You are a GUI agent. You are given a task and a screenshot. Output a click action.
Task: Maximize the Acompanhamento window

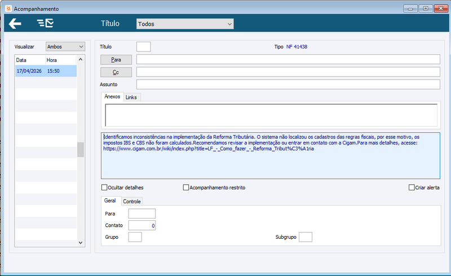click(426, 8)
